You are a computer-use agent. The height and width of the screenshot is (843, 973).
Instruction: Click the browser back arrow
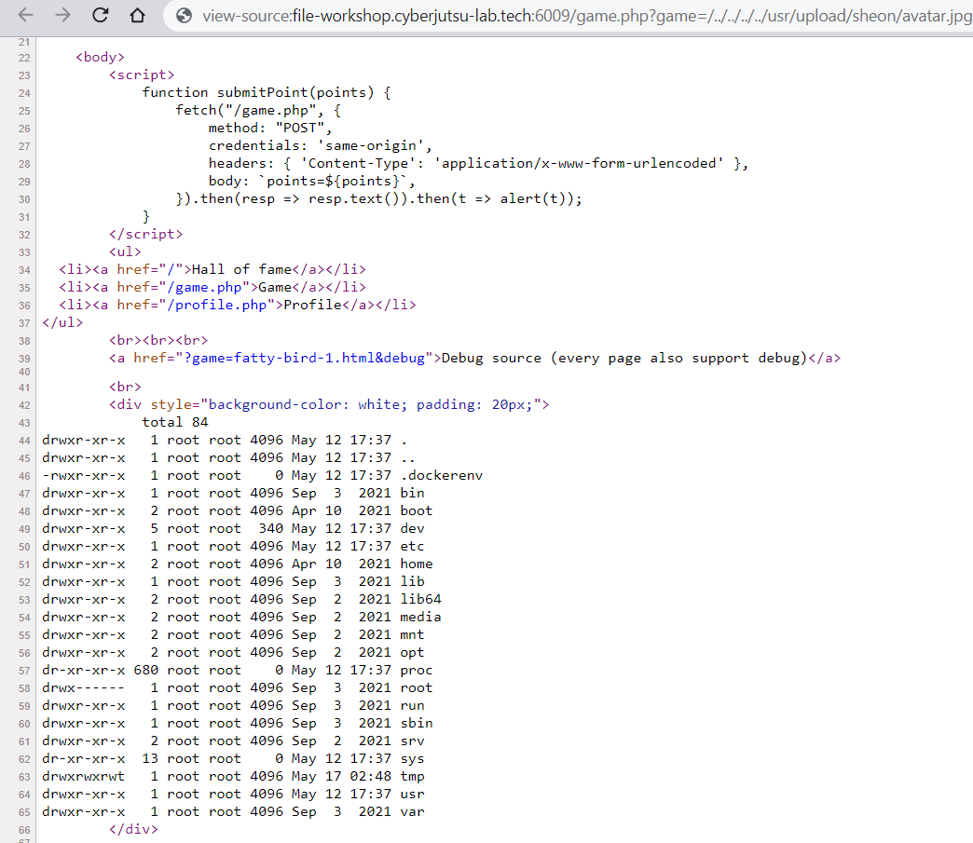tap(25, 15)
